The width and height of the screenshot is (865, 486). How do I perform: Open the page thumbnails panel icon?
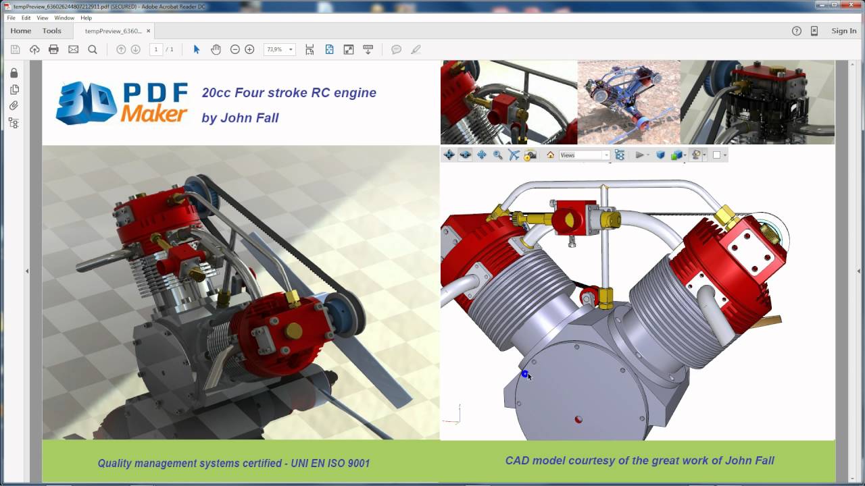click(x=14, y=89)
